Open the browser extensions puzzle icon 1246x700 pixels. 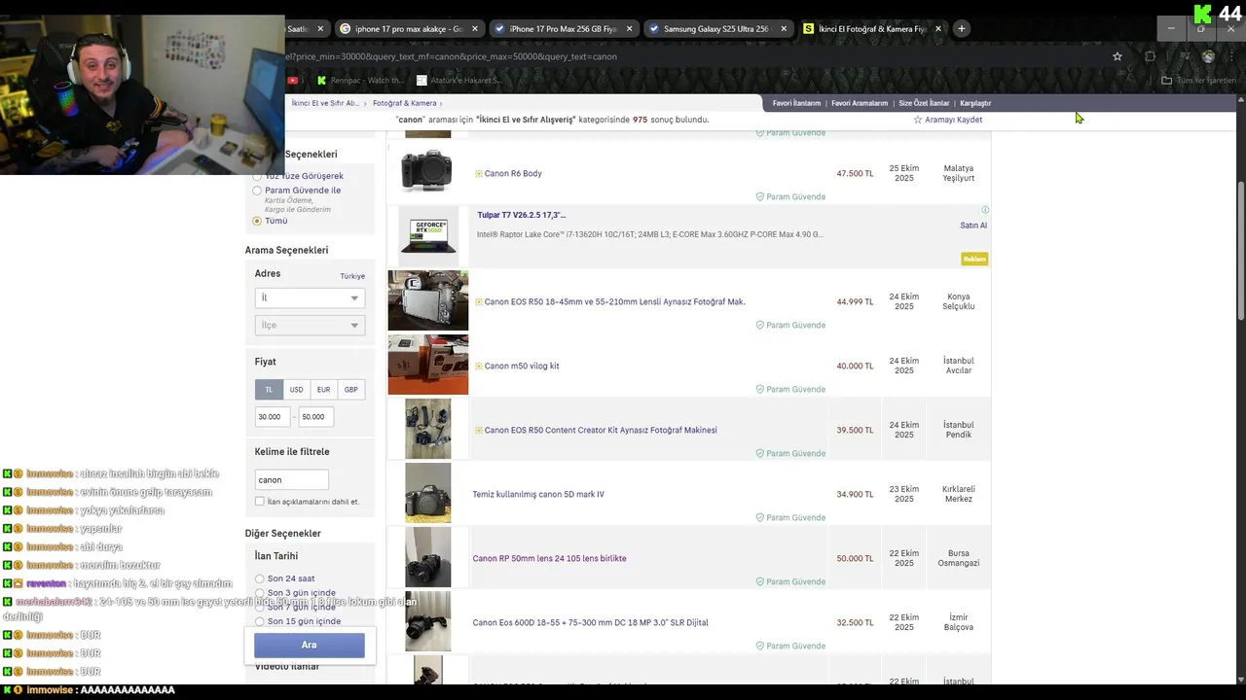point(1150,56)
